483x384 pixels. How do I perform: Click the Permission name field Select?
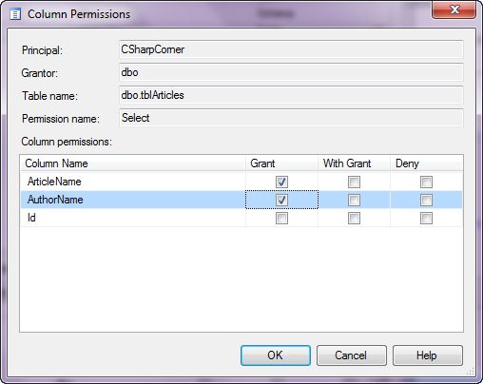(x=291, y=118)
